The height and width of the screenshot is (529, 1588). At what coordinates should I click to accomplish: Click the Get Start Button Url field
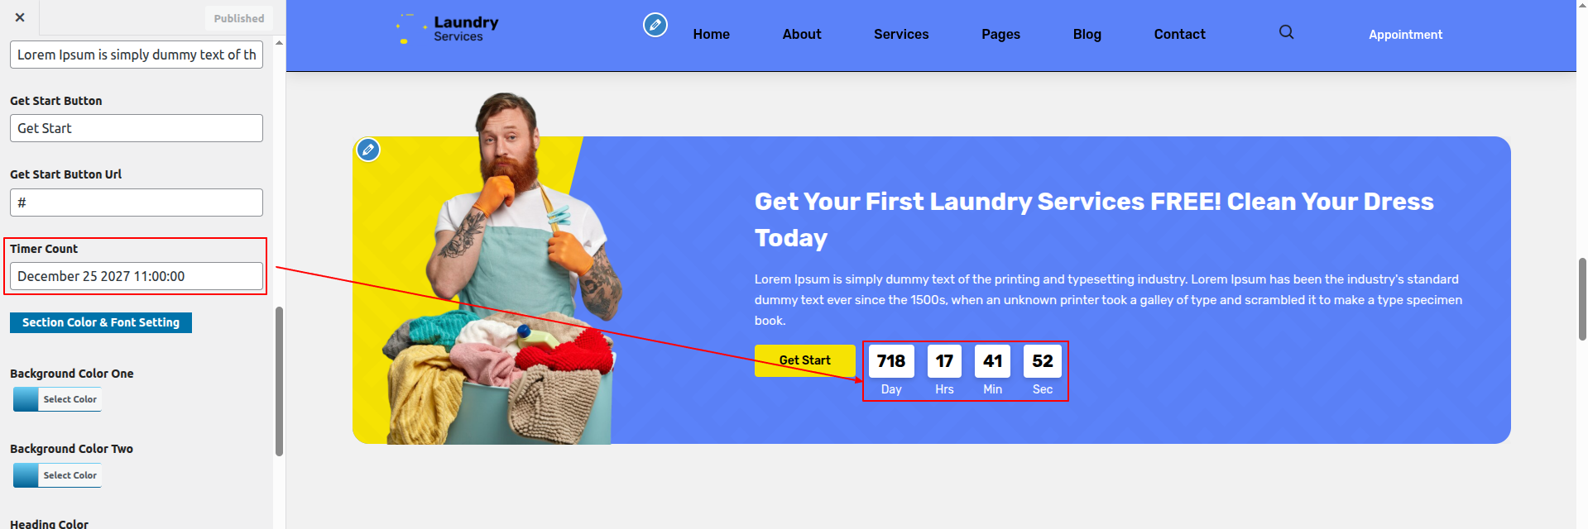click(x=137, y=203)
